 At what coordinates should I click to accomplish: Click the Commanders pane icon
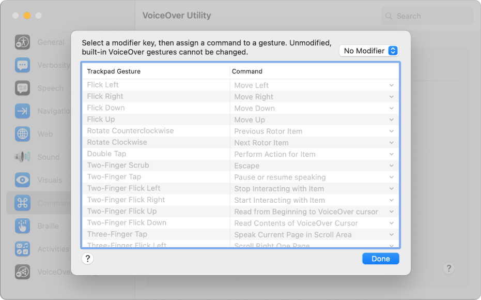pos(22,203)
